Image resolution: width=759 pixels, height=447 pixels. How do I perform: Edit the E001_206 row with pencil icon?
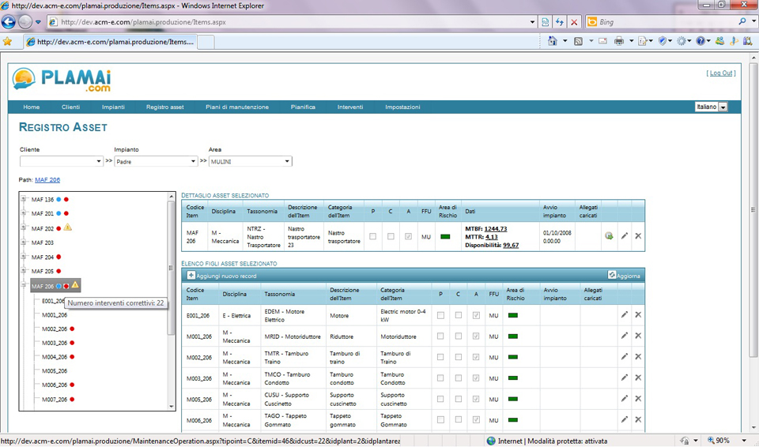pos(625,314)
